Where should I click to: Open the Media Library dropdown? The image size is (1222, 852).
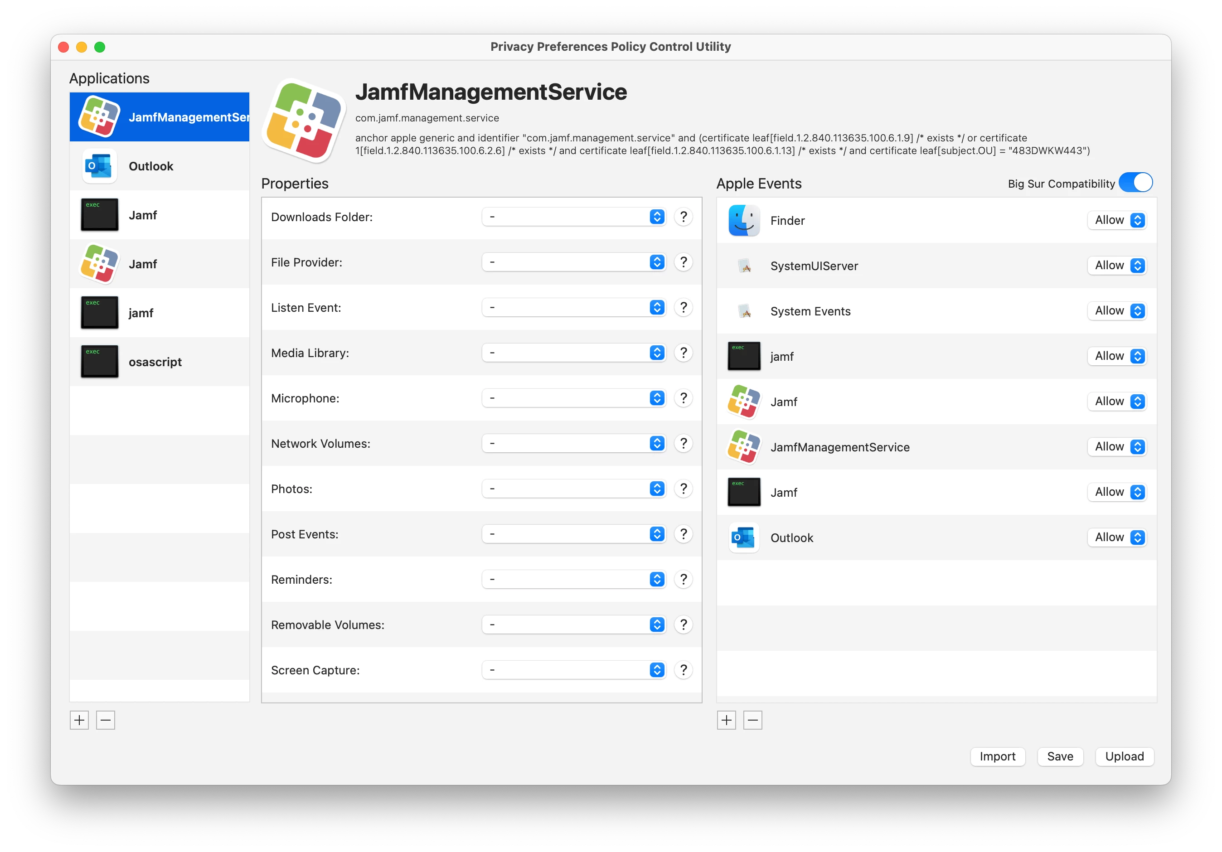coord(574,352)
